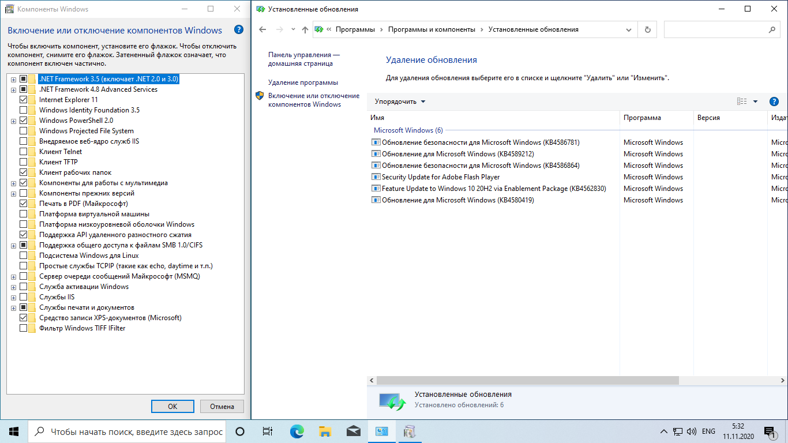Viewport: 788px width, 443px height.
Task: Click horizontal scrollbar of the updates list
Action: pos(527,381)
